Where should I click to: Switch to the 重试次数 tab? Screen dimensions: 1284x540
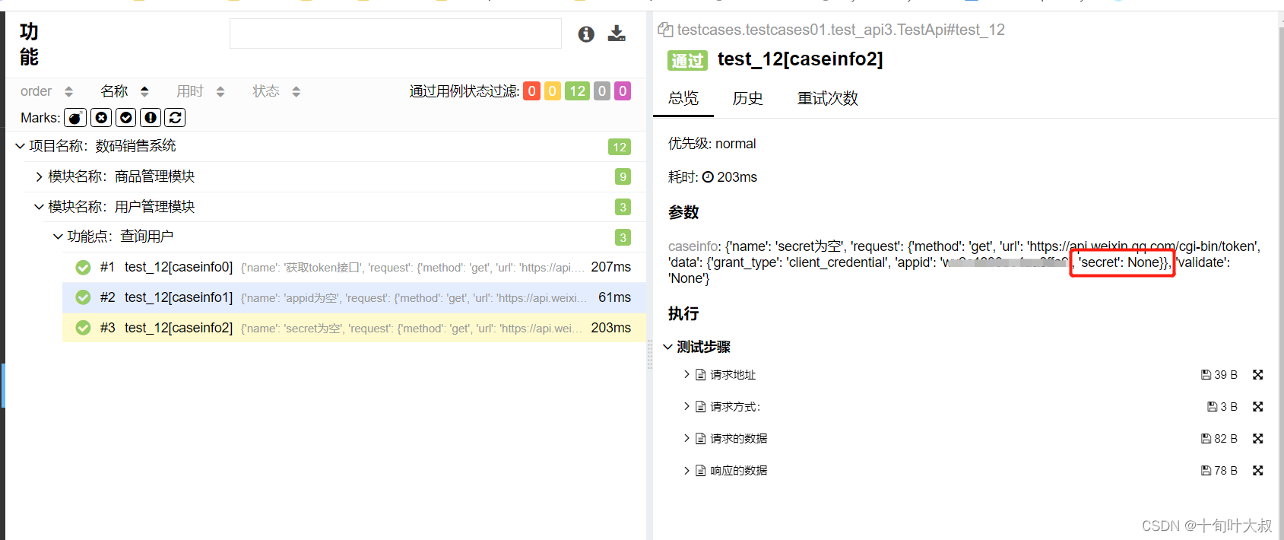point(828,98)
